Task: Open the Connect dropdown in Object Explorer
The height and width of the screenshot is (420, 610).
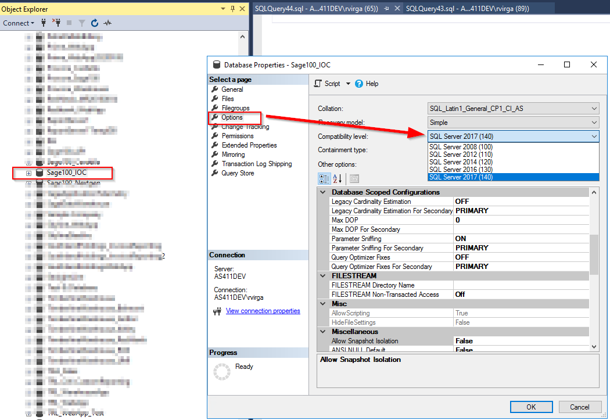Action: coord(18,23)
